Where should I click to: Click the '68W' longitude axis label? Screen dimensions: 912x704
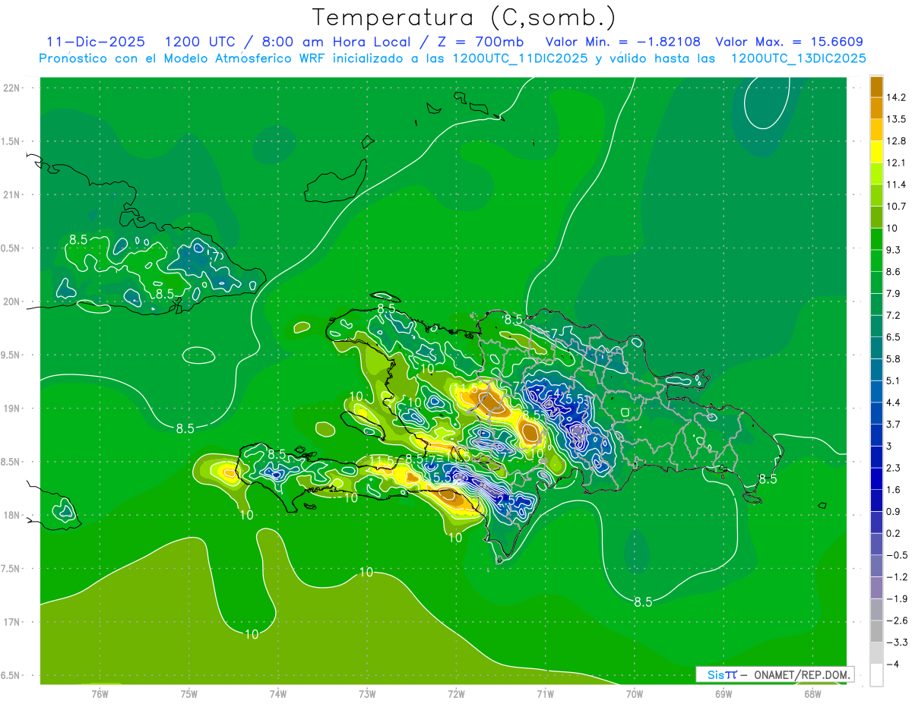click(812, 693)
